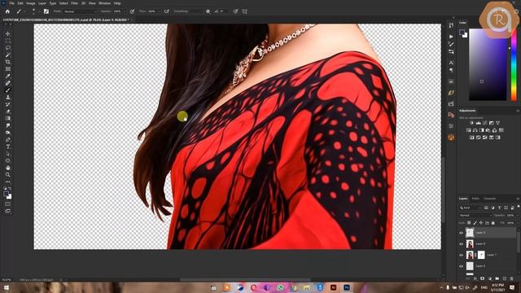The width and height of the screenshot is (521, 293).
Task: Select the Brush tool in toolbox
Action: click(7, 90)
